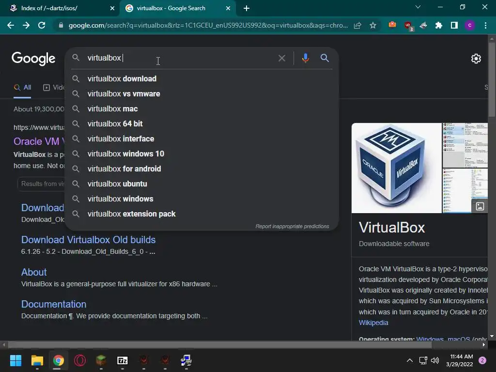The width and height of the screenshot is (496, 372).
Task: Open the About sitelink
Action: pos(34,272)
